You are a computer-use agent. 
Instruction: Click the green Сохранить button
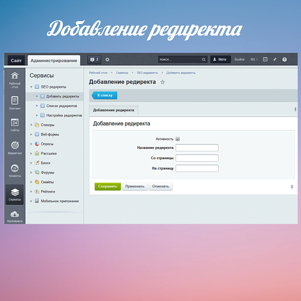(107, 186)
